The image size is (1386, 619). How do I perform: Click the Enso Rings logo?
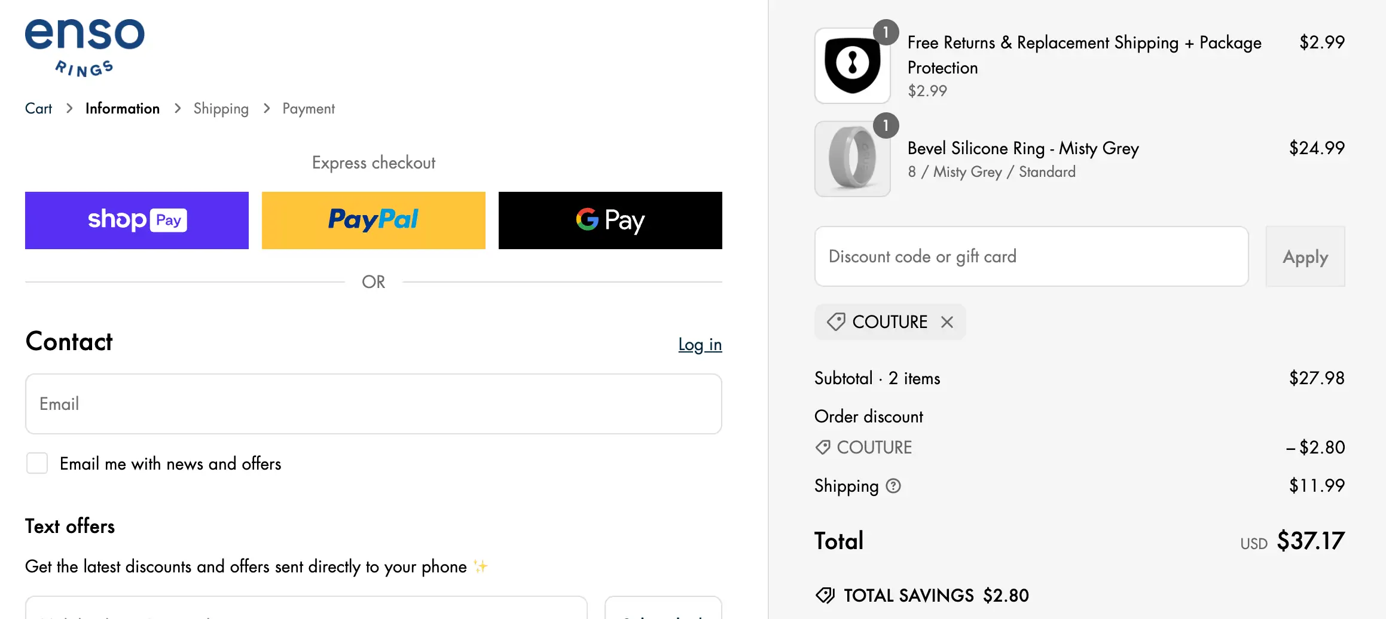pos(84,47)
